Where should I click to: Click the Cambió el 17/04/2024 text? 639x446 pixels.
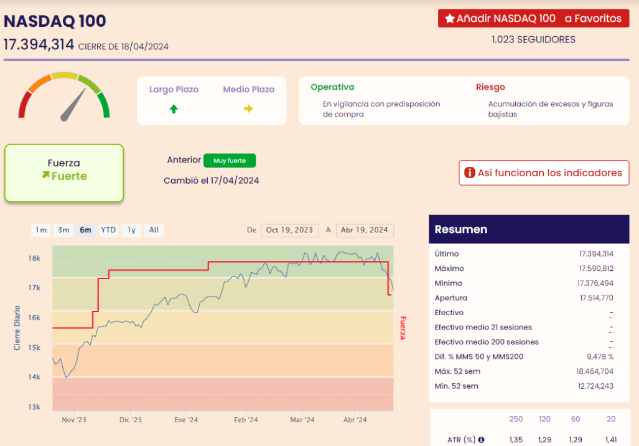211,181
